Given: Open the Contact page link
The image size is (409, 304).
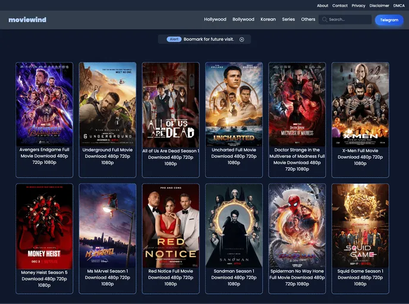Looking at the screenshot, I should tap(339, 5).
